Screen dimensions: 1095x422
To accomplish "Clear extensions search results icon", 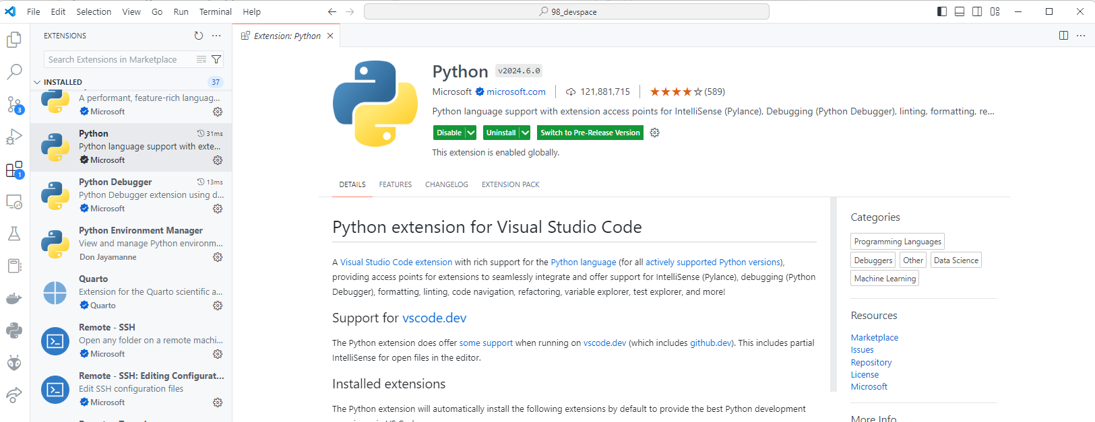I will tap(201, 59).
